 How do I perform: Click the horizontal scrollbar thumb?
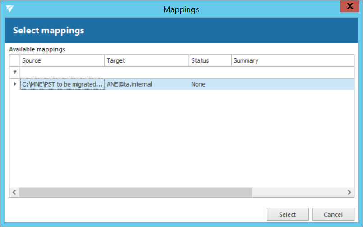point(135,192)
